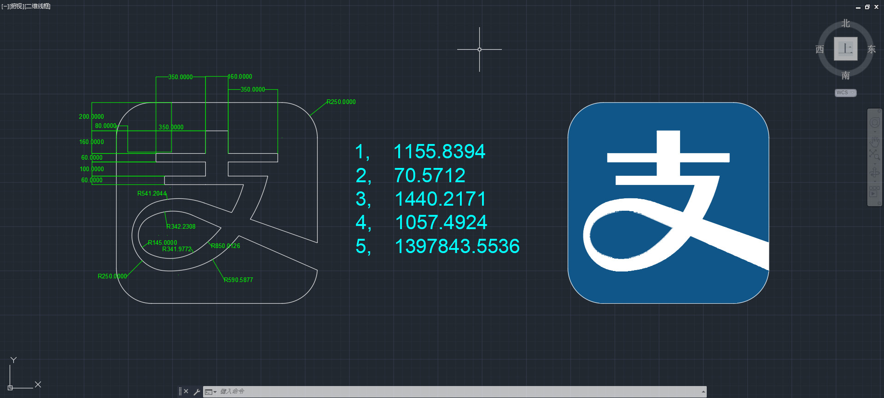Open the 二维线框 visual style menu
Viewport: 884px width, 398px height.
point(37,6)
